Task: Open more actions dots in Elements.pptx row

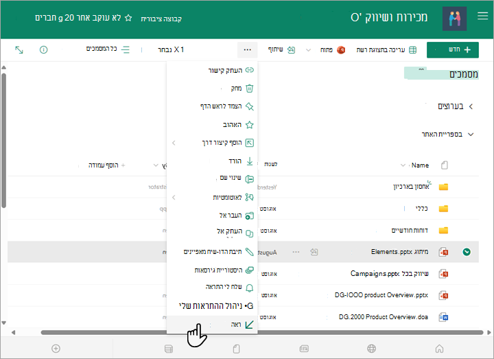Action: pos(296,252)
